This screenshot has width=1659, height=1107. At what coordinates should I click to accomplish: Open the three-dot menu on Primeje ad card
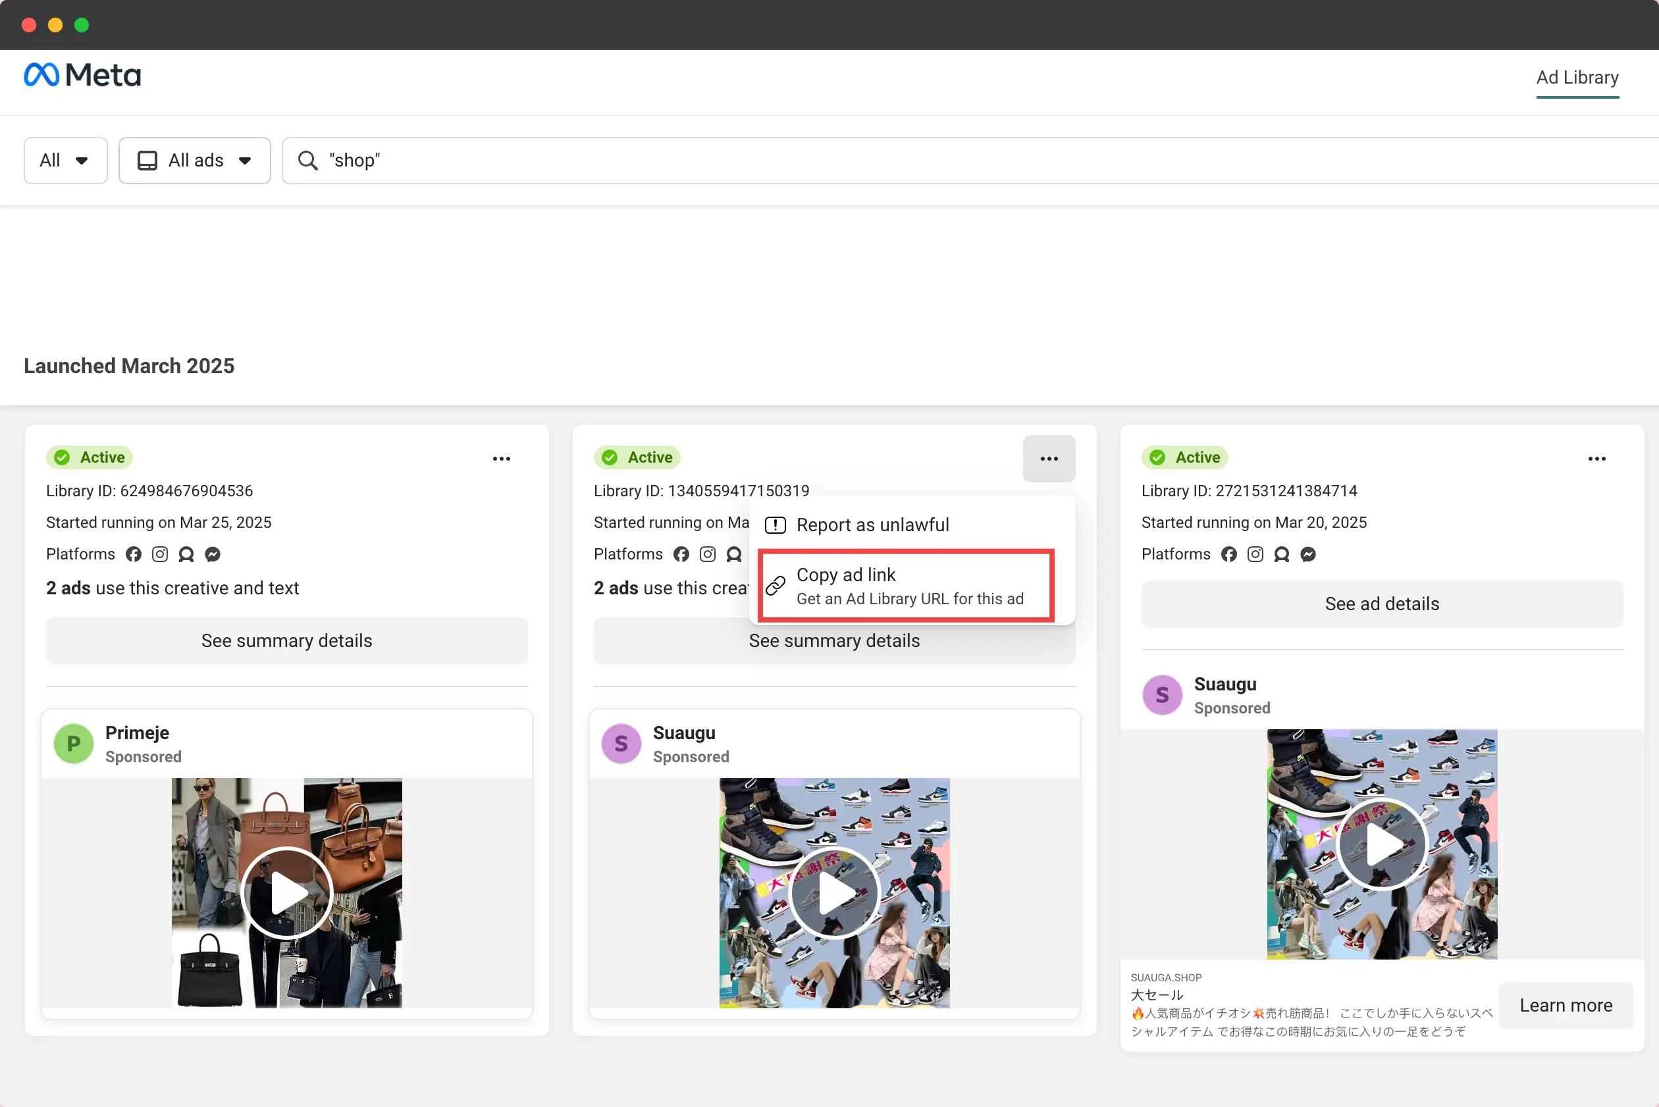click(x=502, y=459)
